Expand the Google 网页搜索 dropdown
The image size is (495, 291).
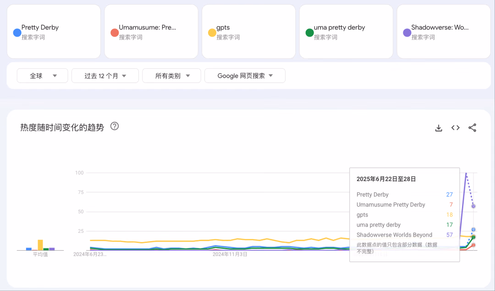point(245,75)
